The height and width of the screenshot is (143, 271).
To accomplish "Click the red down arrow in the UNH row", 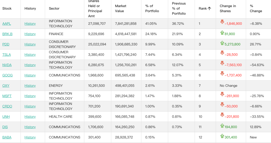I will [222, 115].
